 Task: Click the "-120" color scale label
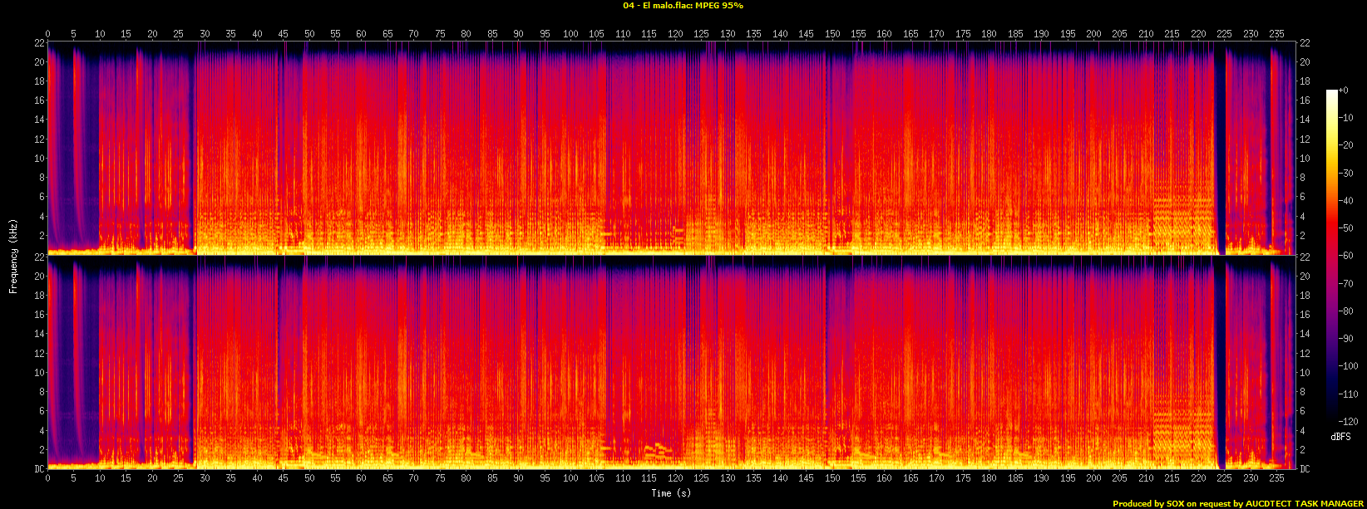click(x=1350, y=422)
